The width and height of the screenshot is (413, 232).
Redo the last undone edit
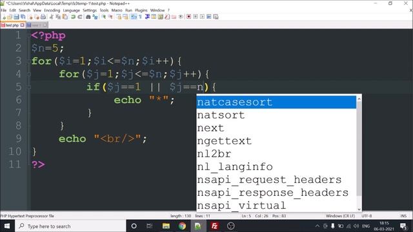(x=80, y=17)
